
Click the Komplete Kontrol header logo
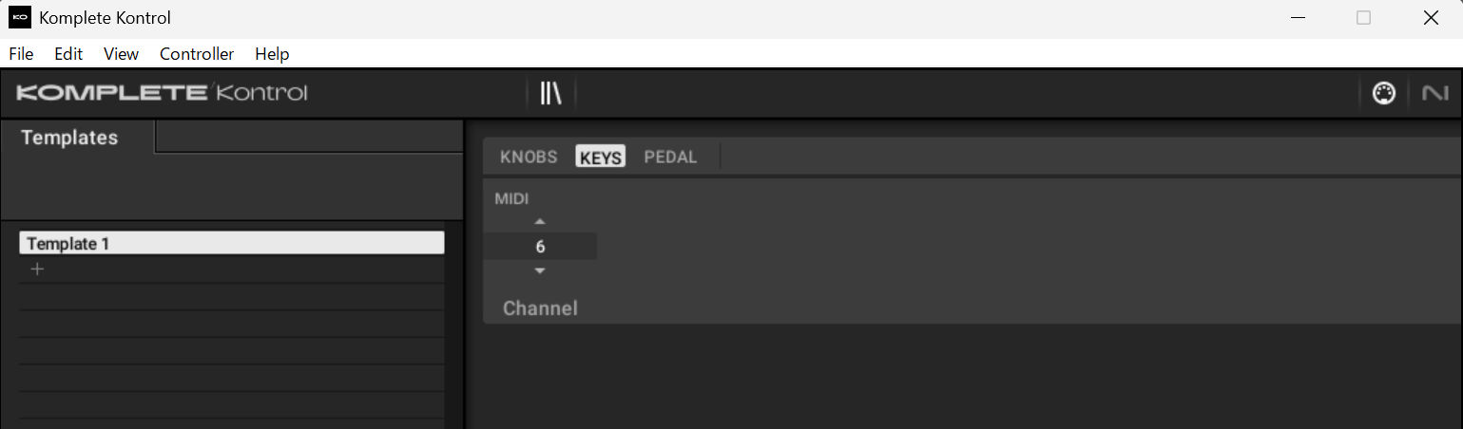[162, 93]
